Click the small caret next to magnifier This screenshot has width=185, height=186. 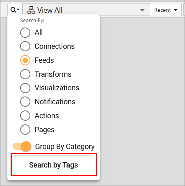pos(18,9)
